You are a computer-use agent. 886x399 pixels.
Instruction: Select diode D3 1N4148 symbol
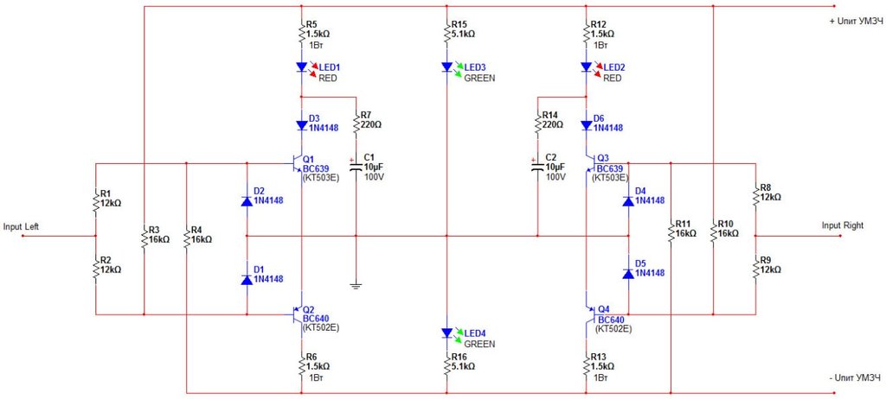point(302,126)
